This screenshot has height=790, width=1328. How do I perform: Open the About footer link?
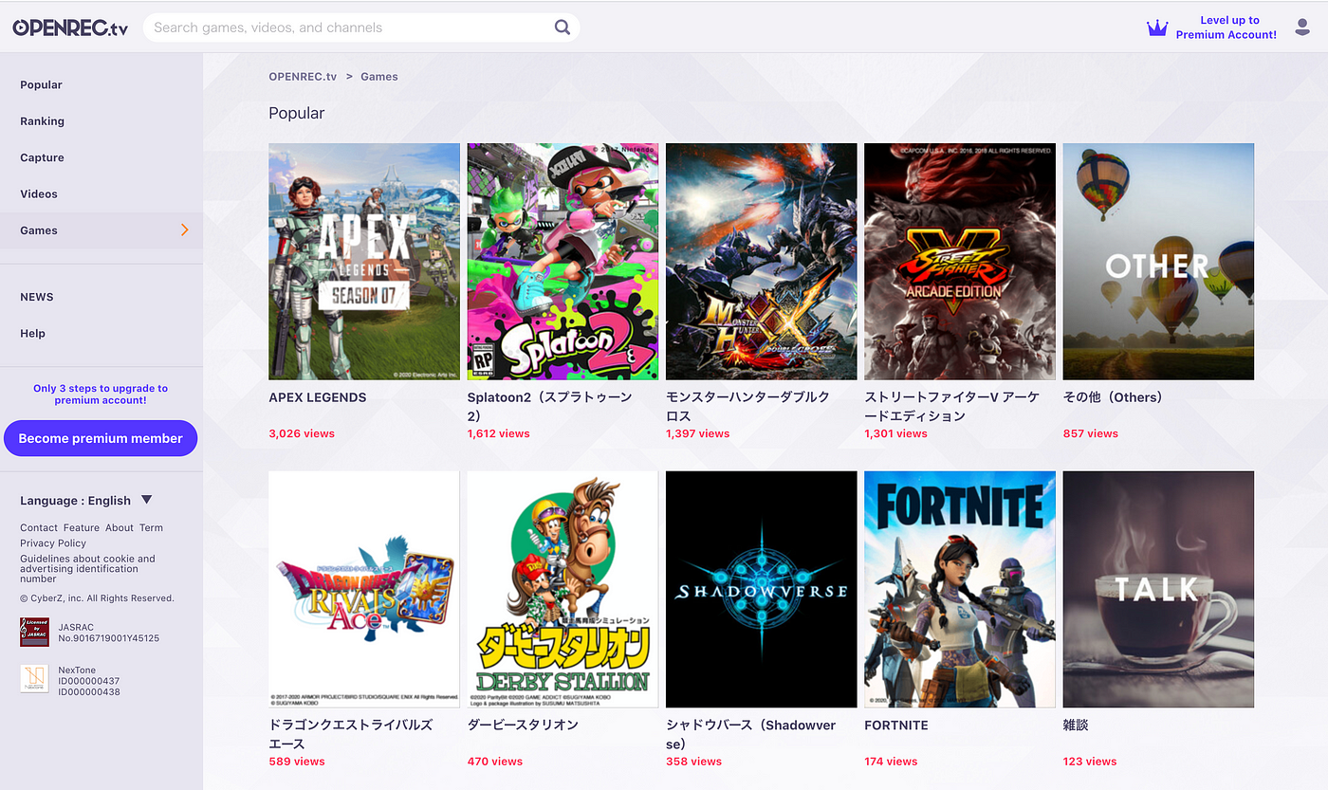120,527
